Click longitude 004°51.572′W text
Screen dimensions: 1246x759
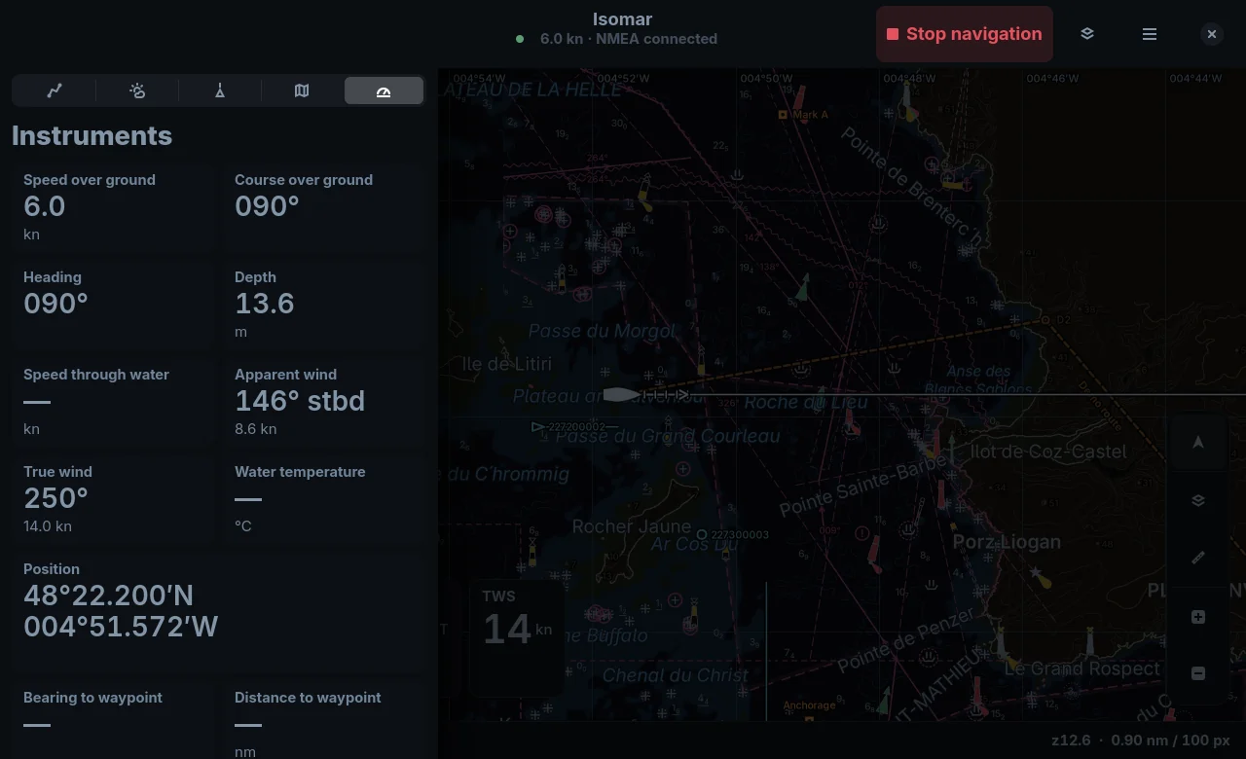[121, 627]
